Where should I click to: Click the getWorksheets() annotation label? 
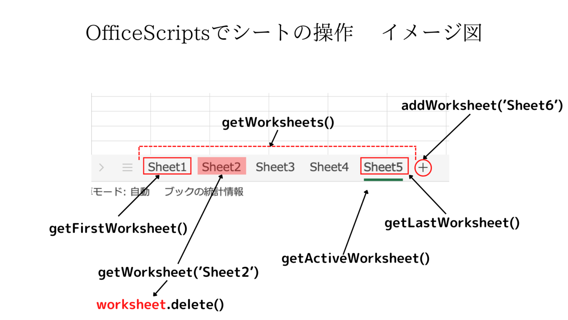pyautogui.click(x=278, y=122)
